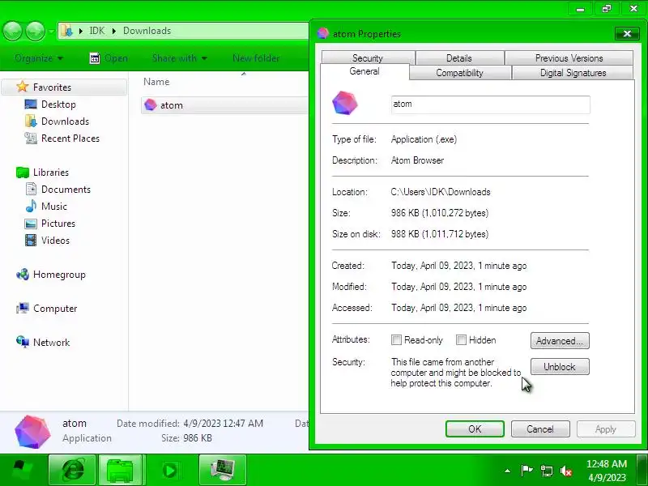Image resolution: width=648 pixels, height=486 pixels.
Task: Close the atom Properties dialog
Action: click(627, 34)
